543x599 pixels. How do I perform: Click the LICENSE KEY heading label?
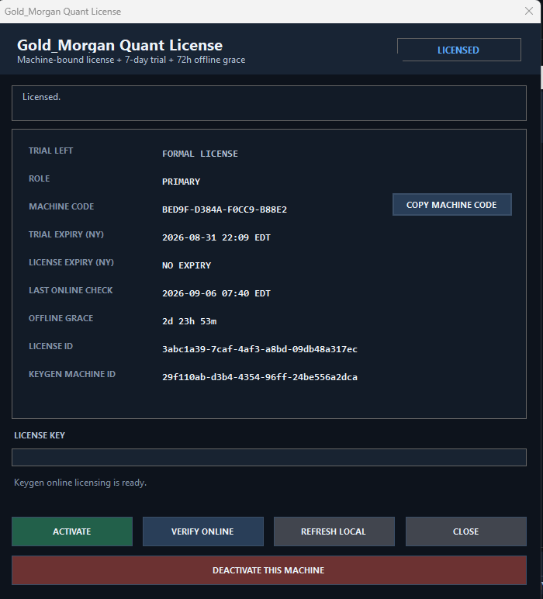coord(40,435)
